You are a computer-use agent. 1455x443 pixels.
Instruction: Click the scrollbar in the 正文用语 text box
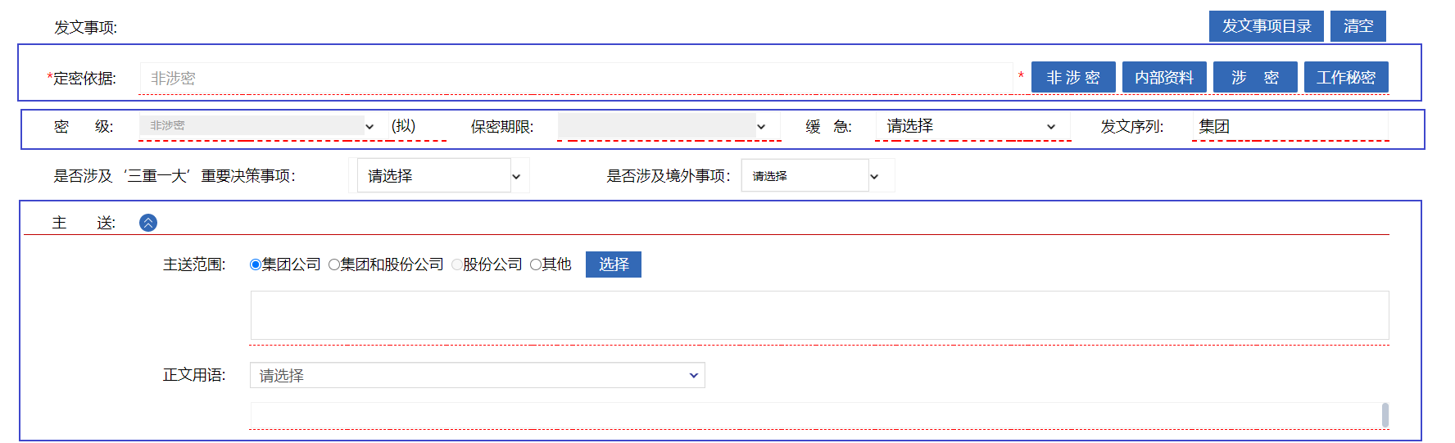(x=1385, y=415)
